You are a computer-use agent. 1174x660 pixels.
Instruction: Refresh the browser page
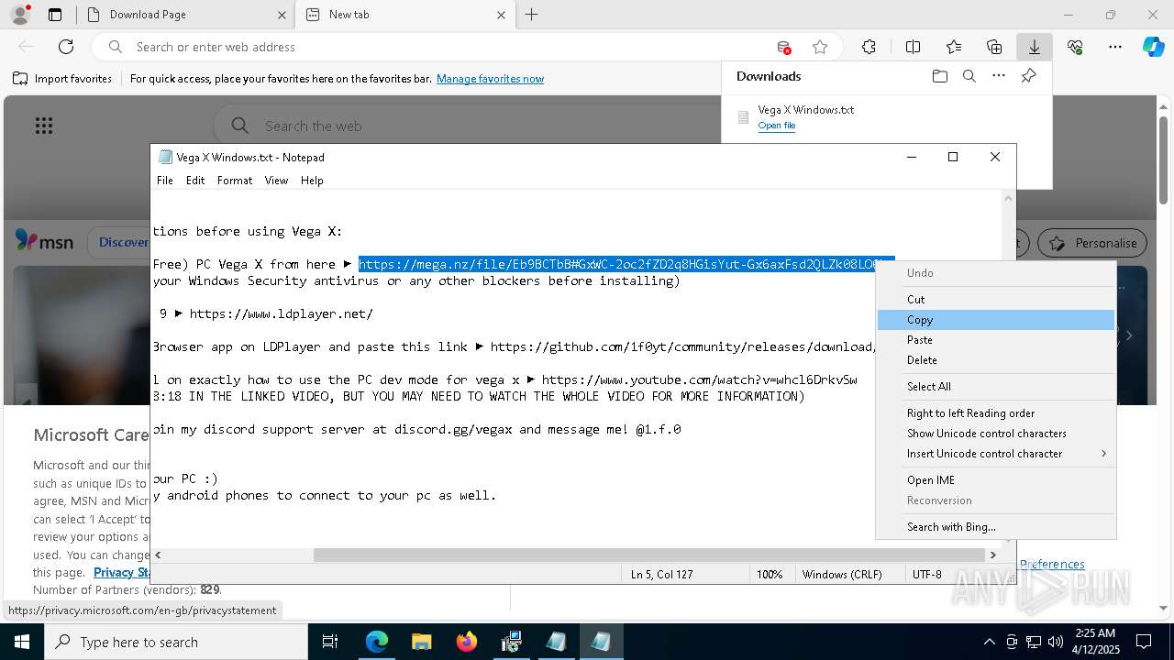(x=66, y=47)
